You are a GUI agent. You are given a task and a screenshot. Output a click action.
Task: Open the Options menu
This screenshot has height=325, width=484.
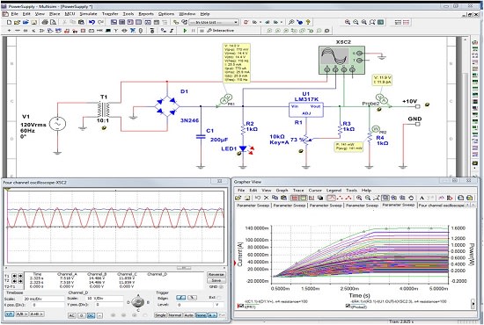click(x=166, y=14)
